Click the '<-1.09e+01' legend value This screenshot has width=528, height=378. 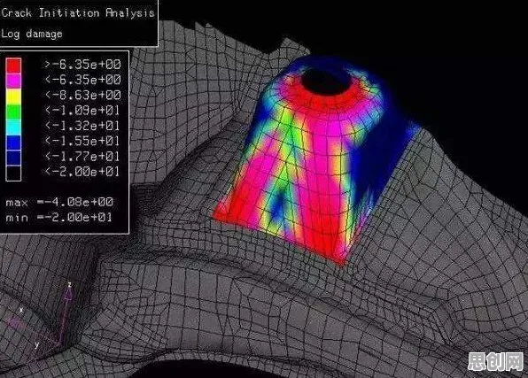(x=82, y=111)
